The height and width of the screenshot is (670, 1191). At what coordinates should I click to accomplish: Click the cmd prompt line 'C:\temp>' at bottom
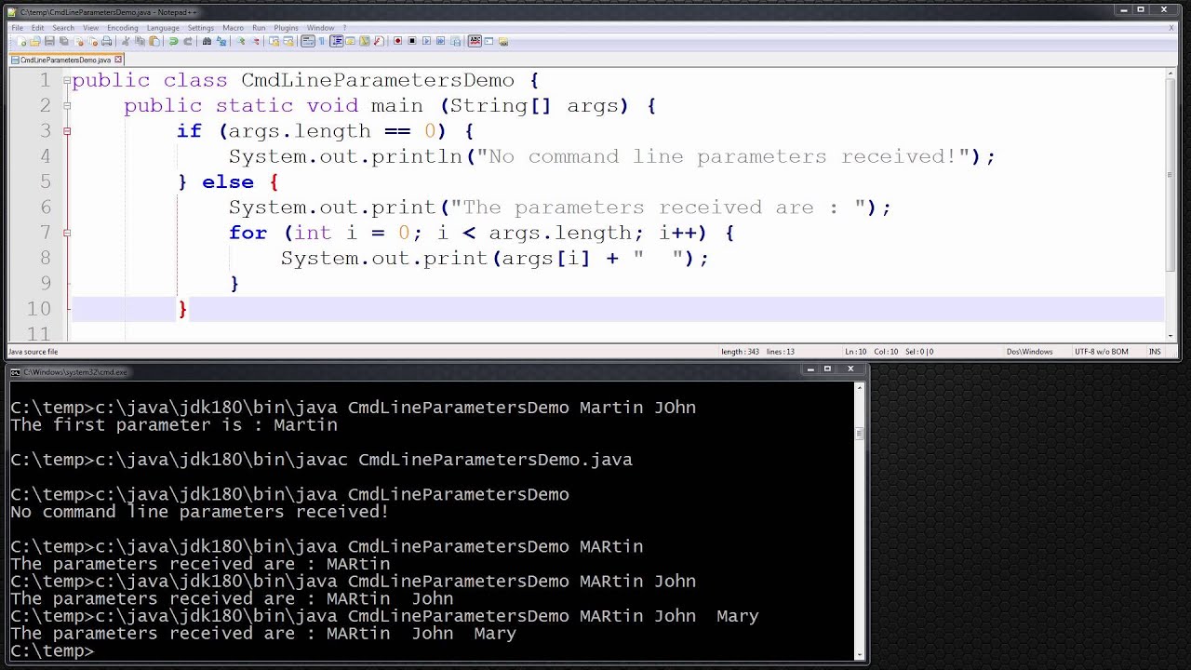tap(52, 650)
